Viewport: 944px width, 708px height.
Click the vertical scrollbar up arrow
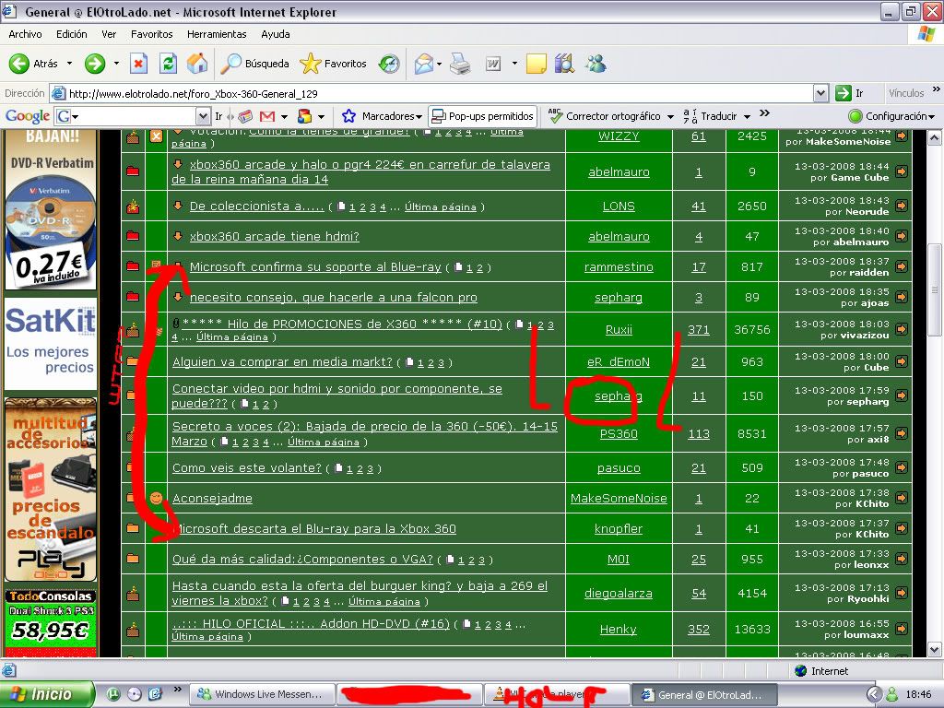[934, 138]
